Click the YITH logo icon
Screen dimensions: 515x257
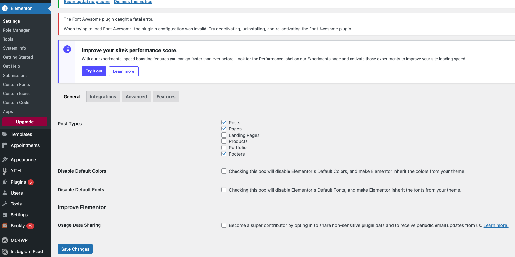click(x=5, y=171)
